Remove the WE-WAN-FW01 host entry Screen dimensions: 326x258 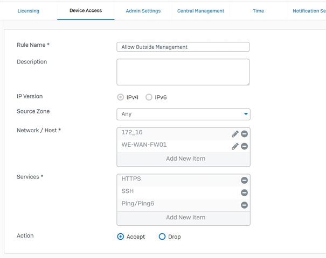244,146
